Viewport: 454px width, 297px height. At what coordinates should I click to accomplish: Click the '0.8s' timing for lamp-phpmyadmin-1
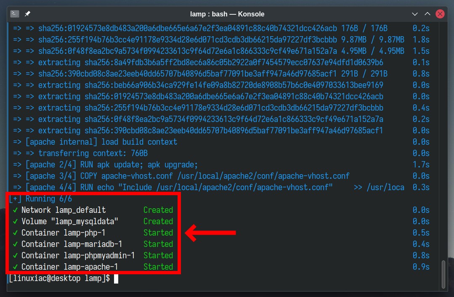421,255
